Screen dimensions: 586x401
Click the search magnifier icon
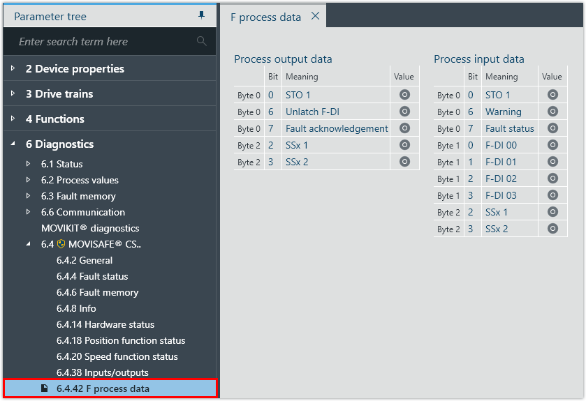[202, 41]
